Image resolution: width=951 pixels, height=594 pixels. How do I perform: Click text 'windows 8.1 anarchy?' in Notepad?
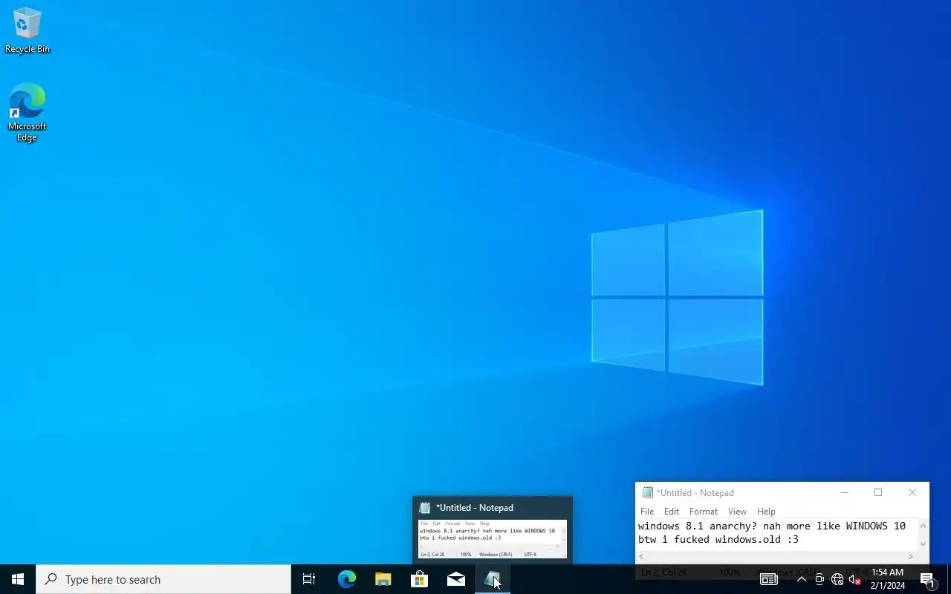[698, 526]
